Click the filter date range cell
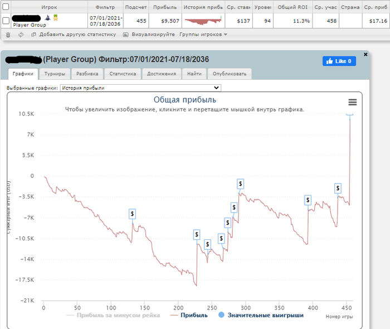The image size is (390, 329). tap(105, 21)
